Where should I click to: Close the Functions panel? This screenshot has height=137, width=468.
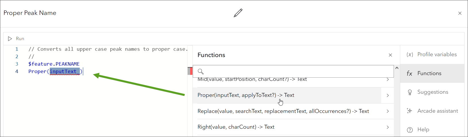click(x=390, y=55)
